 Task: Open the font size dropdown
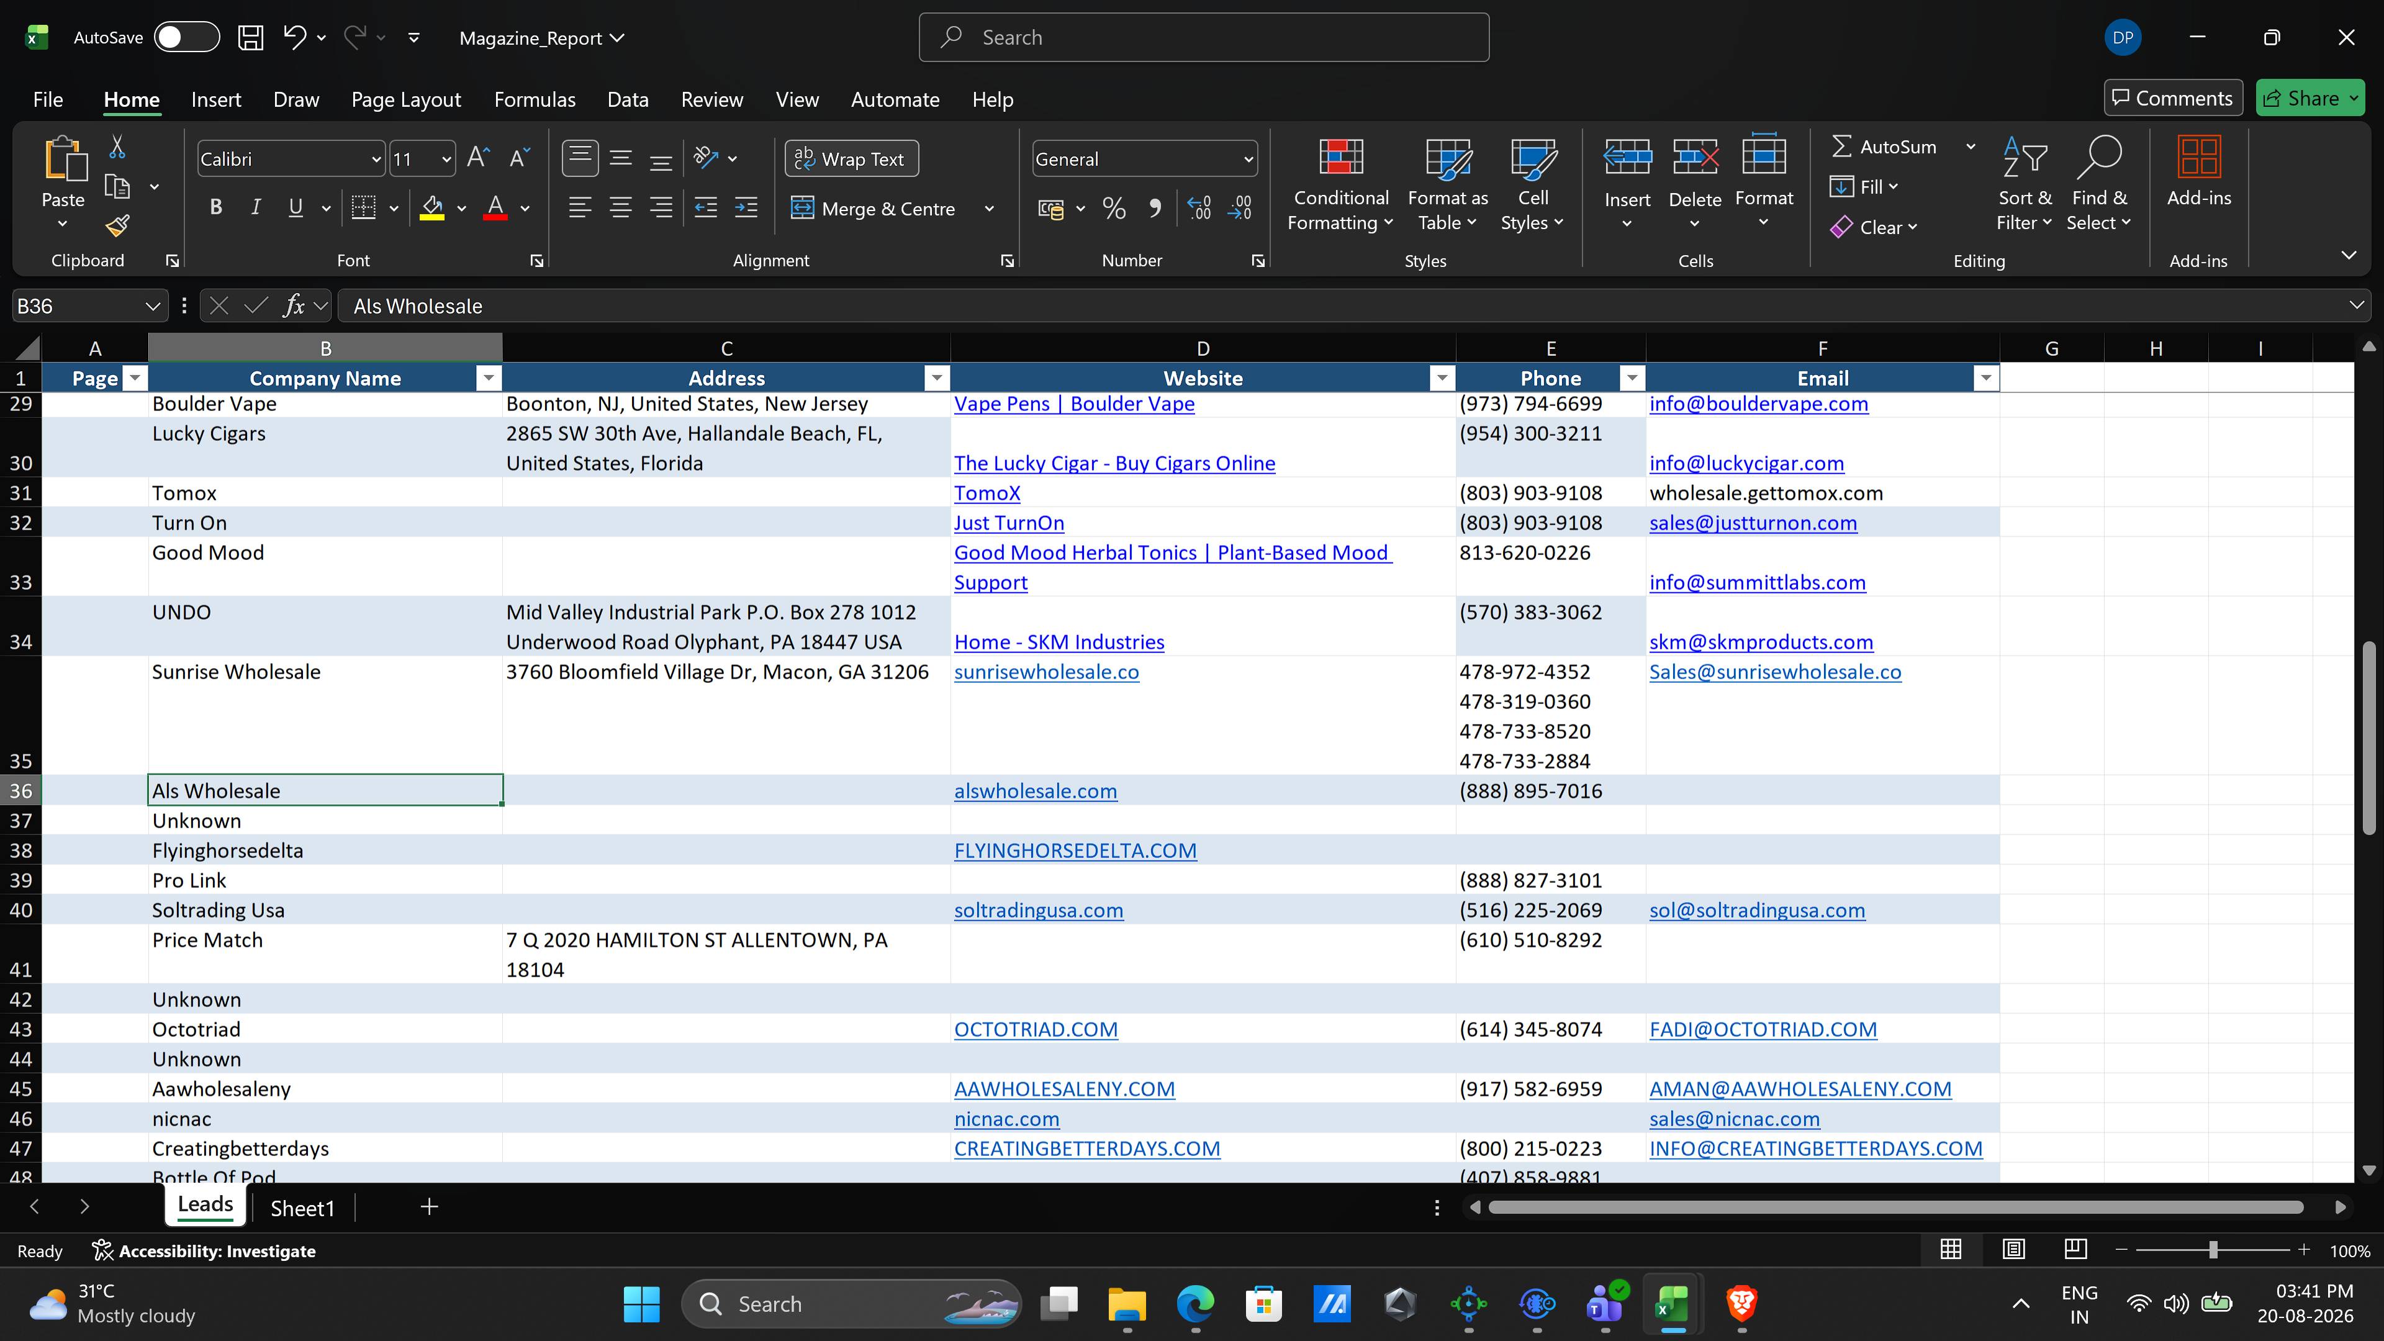point(446,159)
